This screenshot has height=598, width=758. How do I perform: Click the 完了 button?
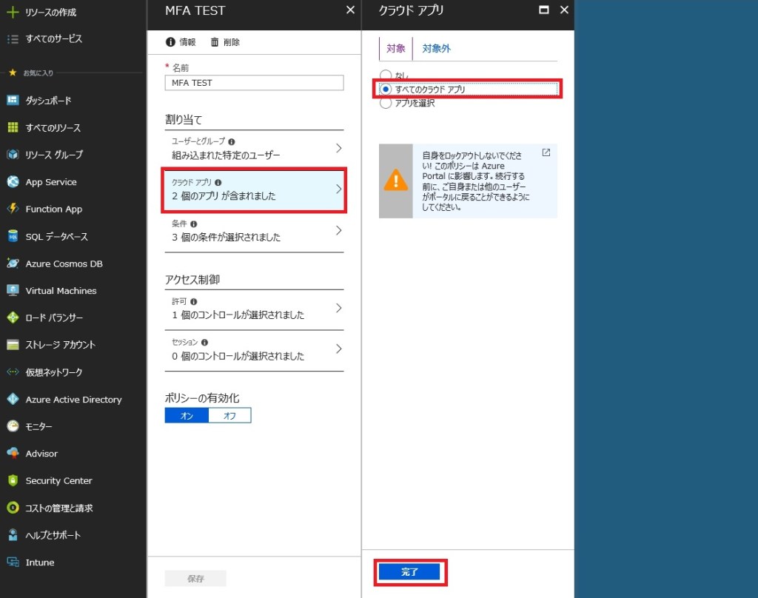click(x=409, y=572)
